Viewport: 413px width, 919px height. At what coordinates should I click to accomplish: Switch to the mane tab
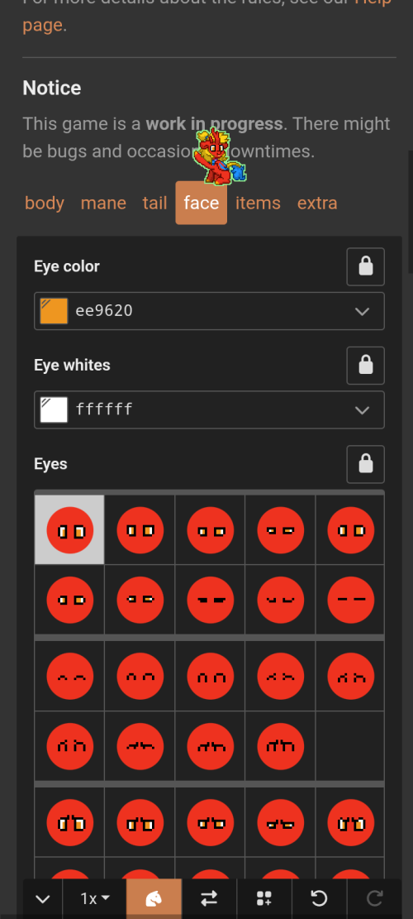pos(103,203)
